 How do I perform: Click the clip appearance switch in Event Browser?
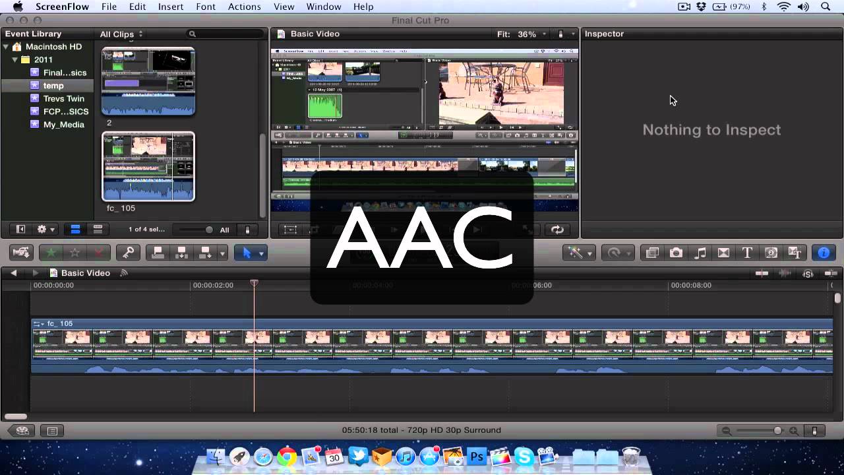tap(248, 230)
